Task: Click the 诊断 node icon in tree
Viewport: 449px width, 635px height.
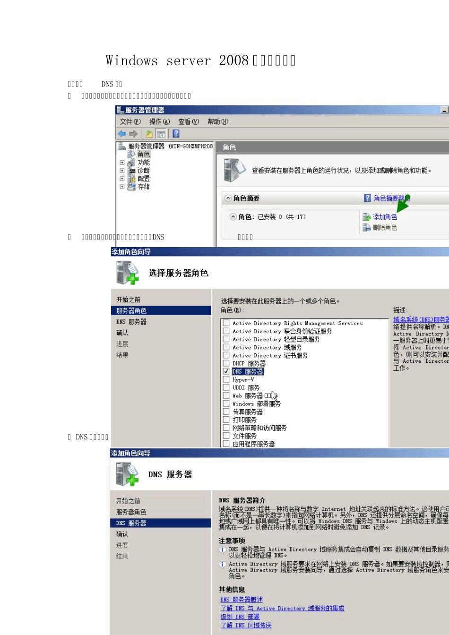Action: [x=131, y=171]
